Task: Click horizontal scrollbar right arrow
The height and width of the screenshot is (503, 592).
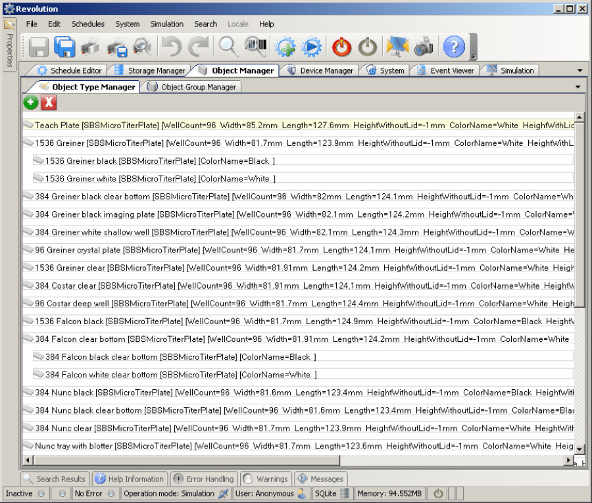Action: tap(568, 460)
